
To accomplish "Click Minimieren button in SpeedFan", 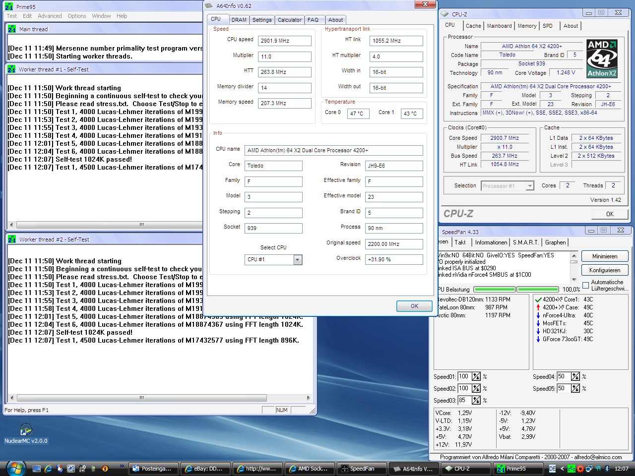I will [x=605, y=256].
